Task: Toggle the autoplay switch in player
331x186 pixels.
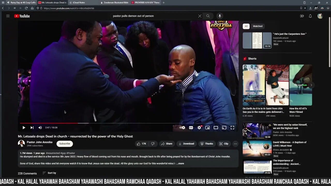Action: (182, 128)
